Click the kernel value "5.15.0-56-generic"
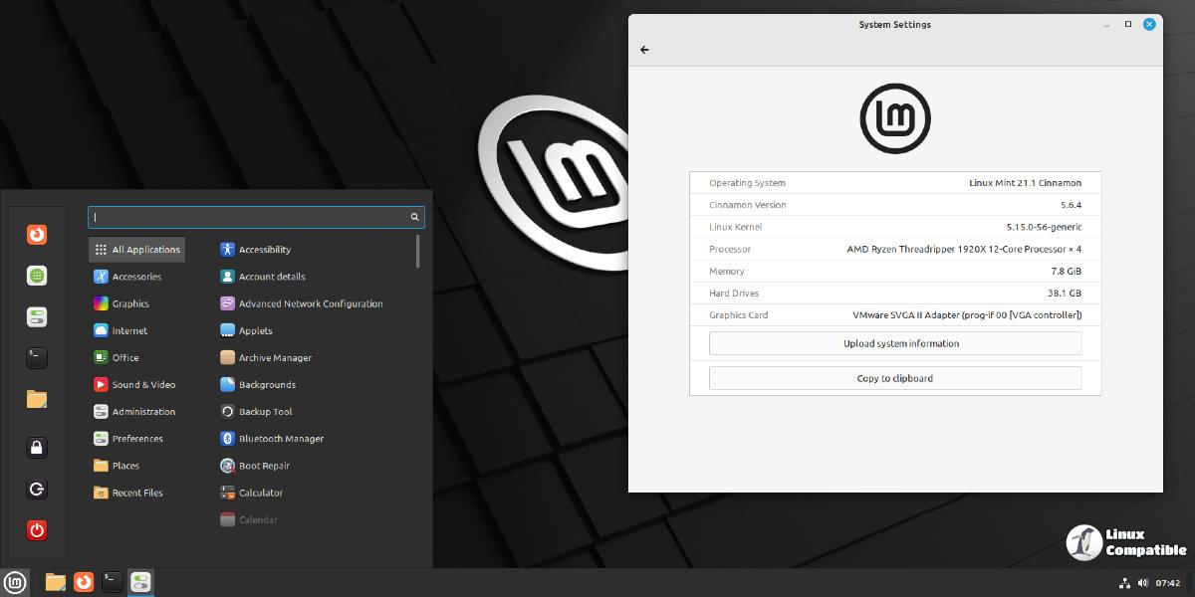Image resolution: width=1195 pixels, height=597 pixels. click(x=1044, y=227)
